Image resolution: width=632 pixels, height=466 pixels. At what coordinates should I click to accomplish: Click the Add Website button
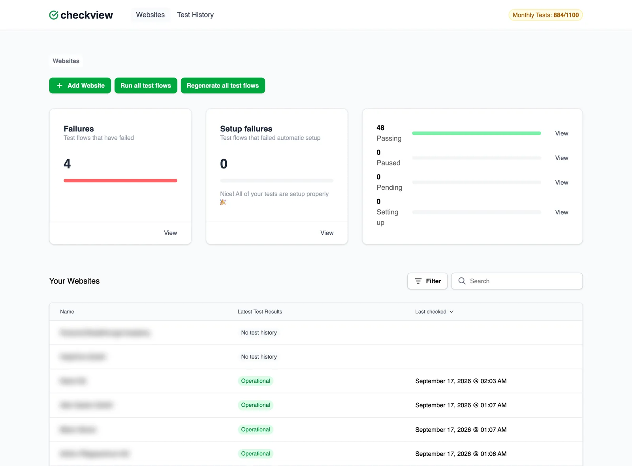[80, 86]
